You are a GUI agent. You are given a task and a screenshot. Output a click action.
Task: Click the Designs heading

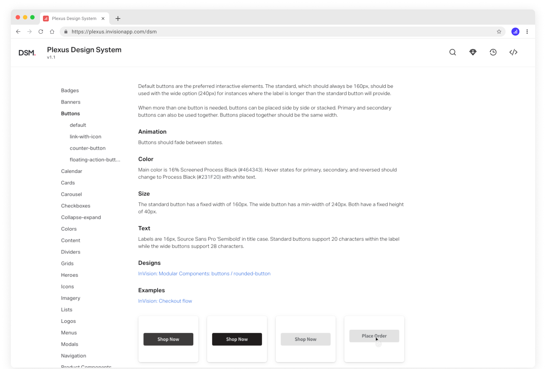pos(149,263)
